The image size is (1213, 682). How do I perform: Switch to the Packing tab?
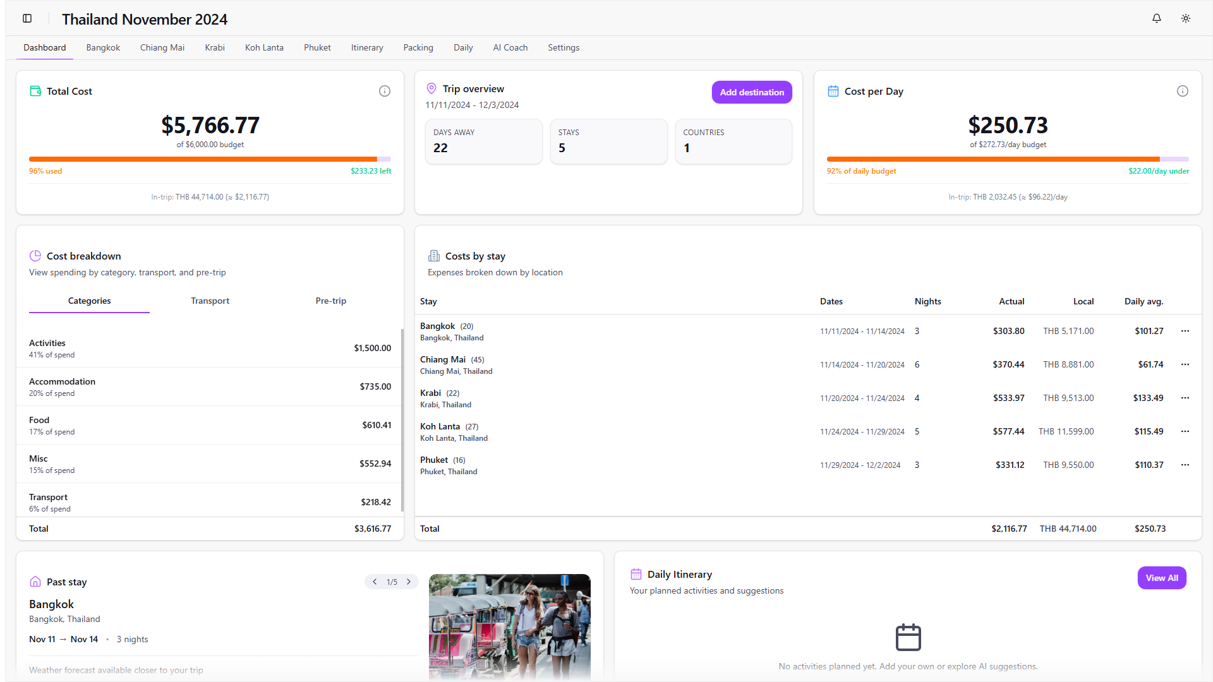[418, 47]
